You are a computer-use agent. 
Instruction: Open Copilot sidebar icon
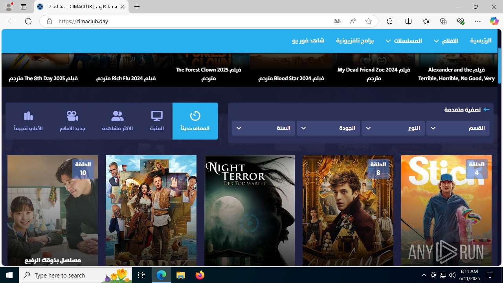[494, 21]
